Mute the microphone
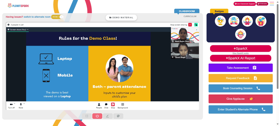 pos(21,105)
